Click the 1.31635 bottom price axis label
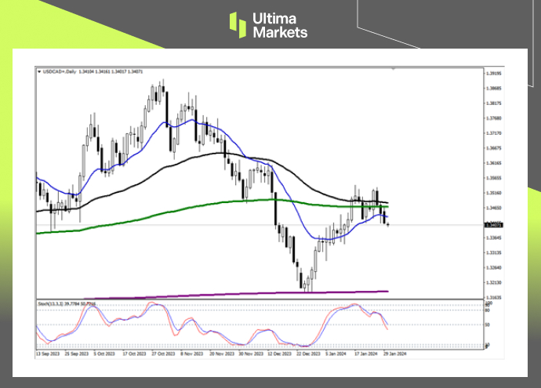 coord(492,298)
